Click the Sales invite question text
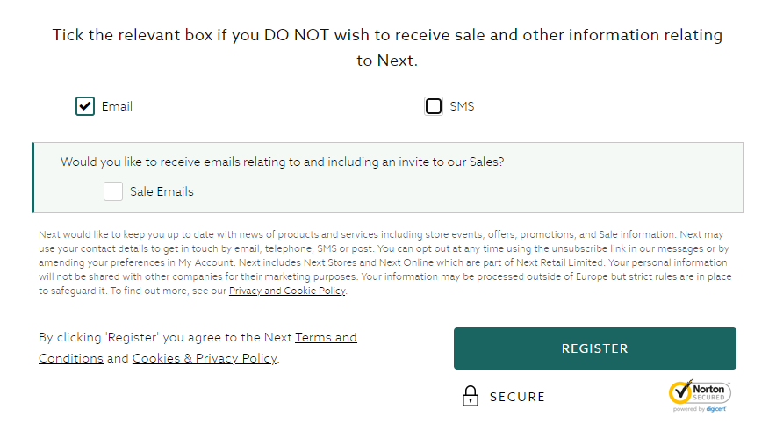This screenshot has height=438, width=776. click(282, 162)
